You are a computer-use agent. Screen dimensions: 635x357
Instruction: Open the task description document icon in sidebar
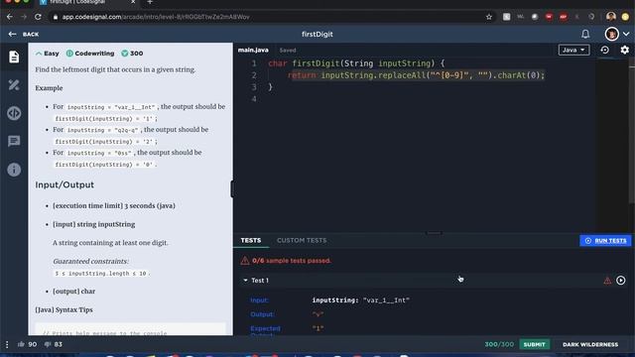coord(14,57)
